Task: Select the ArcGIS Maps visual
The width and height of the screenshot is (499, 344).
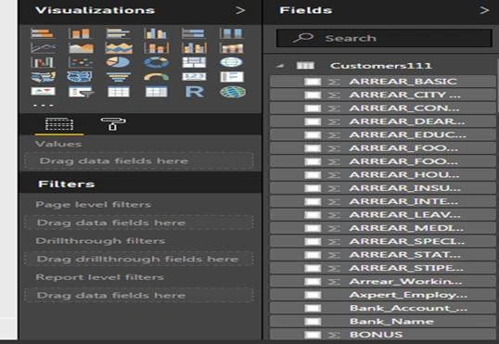Action: [233, 92]
